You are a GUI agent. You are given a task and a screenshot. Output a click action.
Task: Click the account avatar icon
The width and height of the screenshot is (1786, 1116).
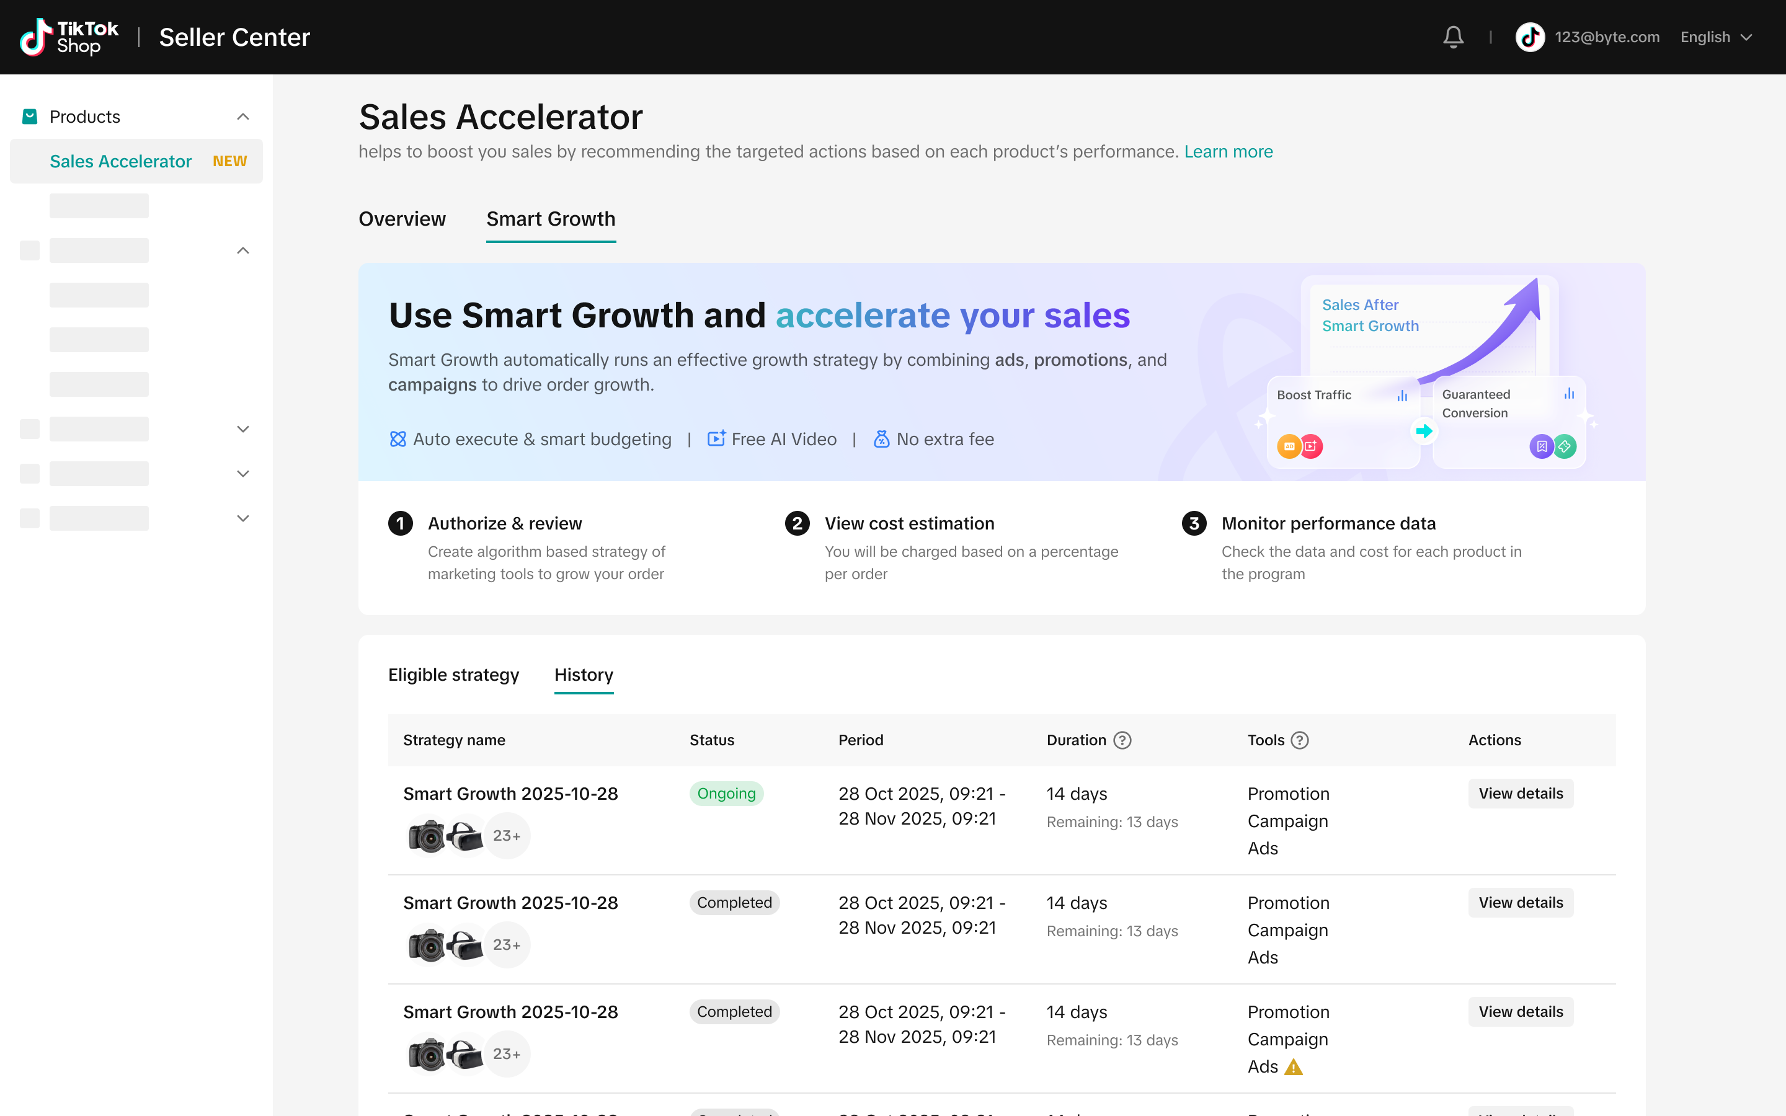[x=1530, y=37]
